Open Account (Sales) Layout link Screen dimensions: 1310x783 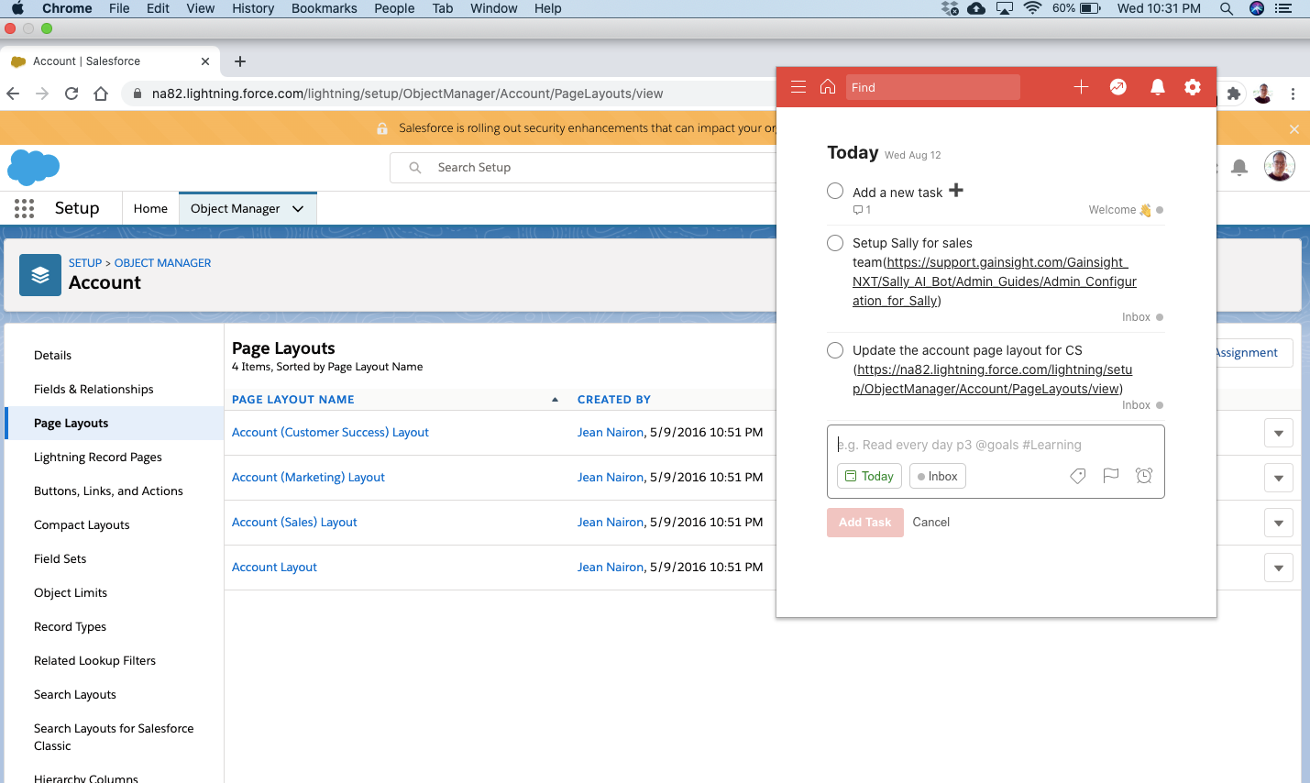(294, 523)
